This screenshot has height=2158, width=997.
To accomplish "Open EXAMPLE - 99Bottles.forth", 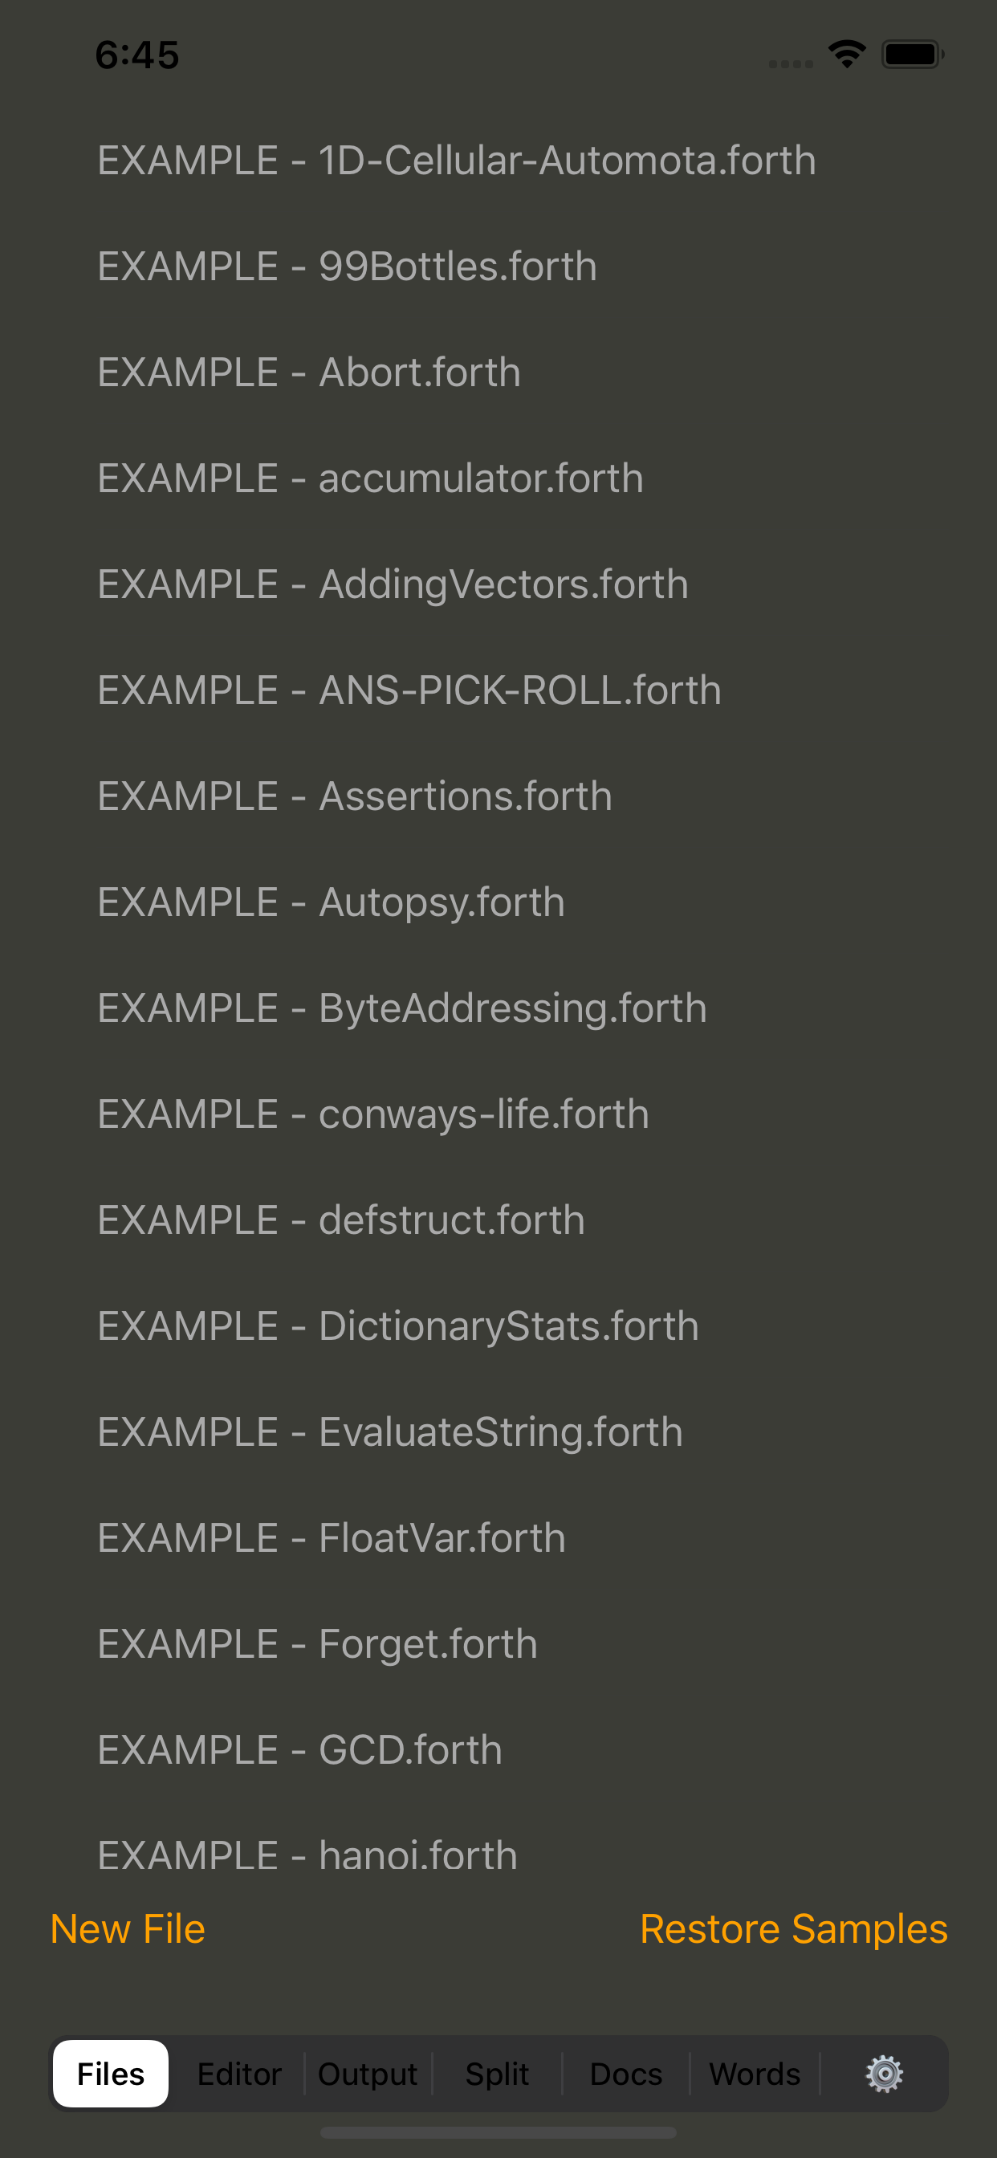I will point(347,266).
